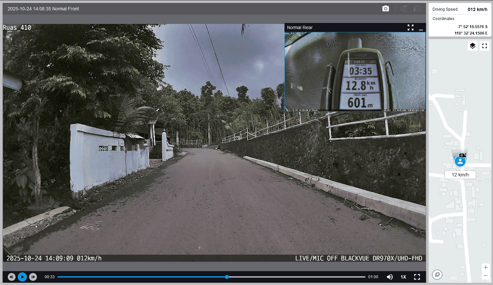Flip the video vertically
The width and height of the screenshot is (493, 285).
point(404,9)
